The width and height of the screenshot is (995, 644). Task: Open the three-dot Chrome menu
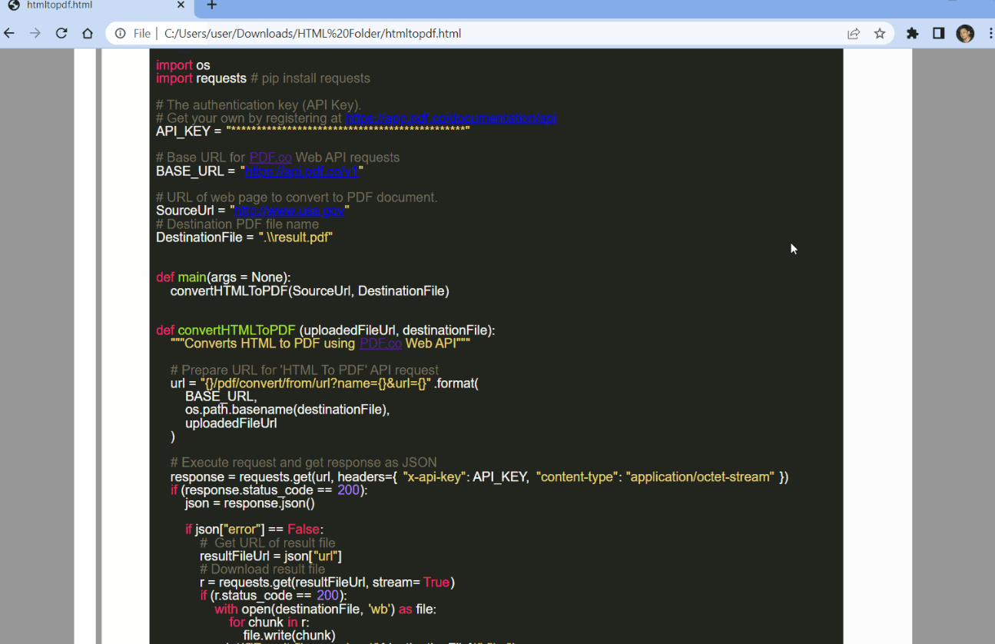tap(989, 33)
